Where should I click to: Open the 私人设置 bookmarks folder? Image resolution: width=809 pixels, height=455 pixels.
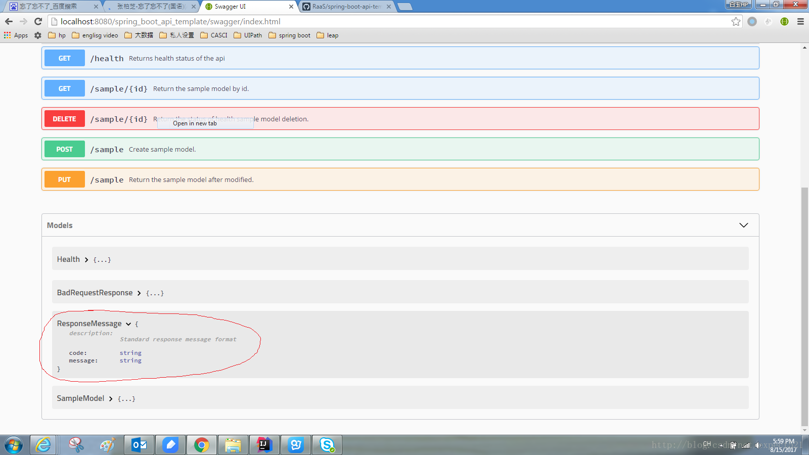pos(176,35)
